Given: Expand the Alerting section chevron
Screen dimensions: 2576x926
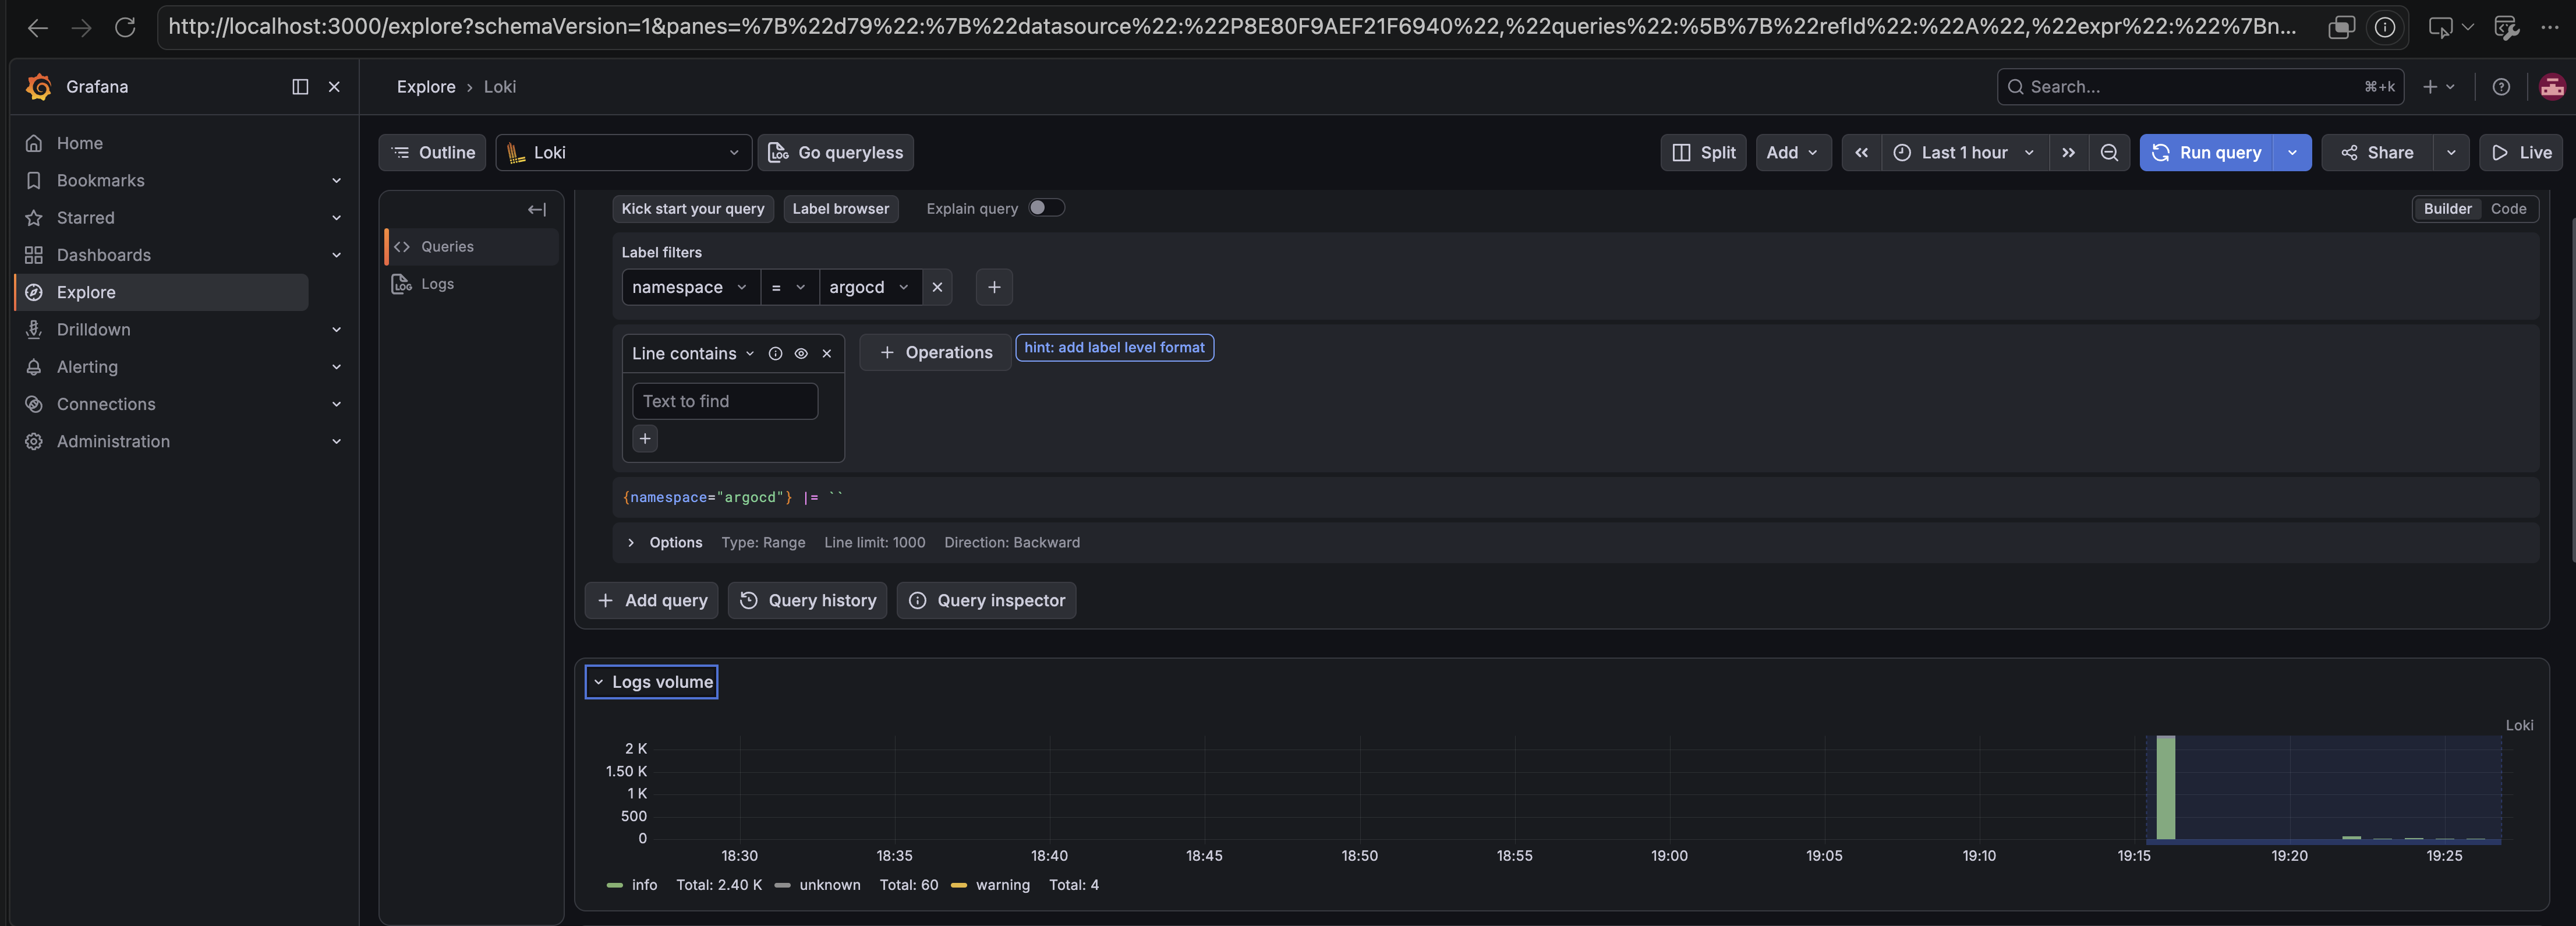Looking at the screenshot, I should (x=336, y=367).
